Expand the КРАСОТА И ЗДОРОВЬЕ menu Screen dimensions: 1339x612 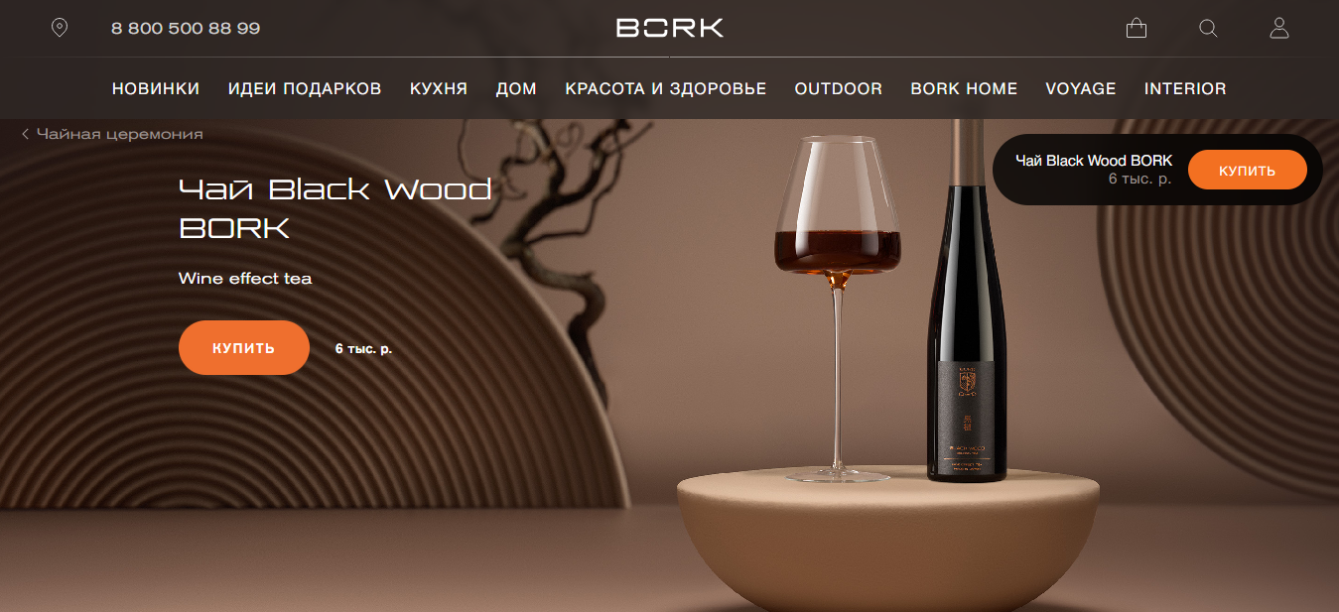pos(666,88)
